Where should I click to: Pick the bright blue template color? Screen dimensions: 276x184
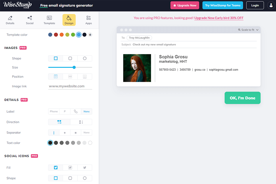point(79,35)
